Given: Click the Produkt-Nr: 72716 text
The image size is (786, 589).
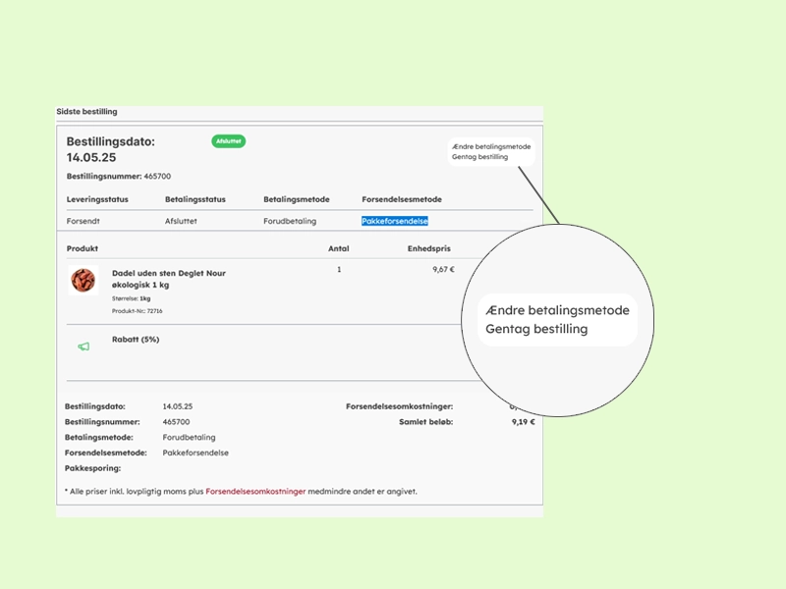Looking at the screenshot, I should 138,310.
